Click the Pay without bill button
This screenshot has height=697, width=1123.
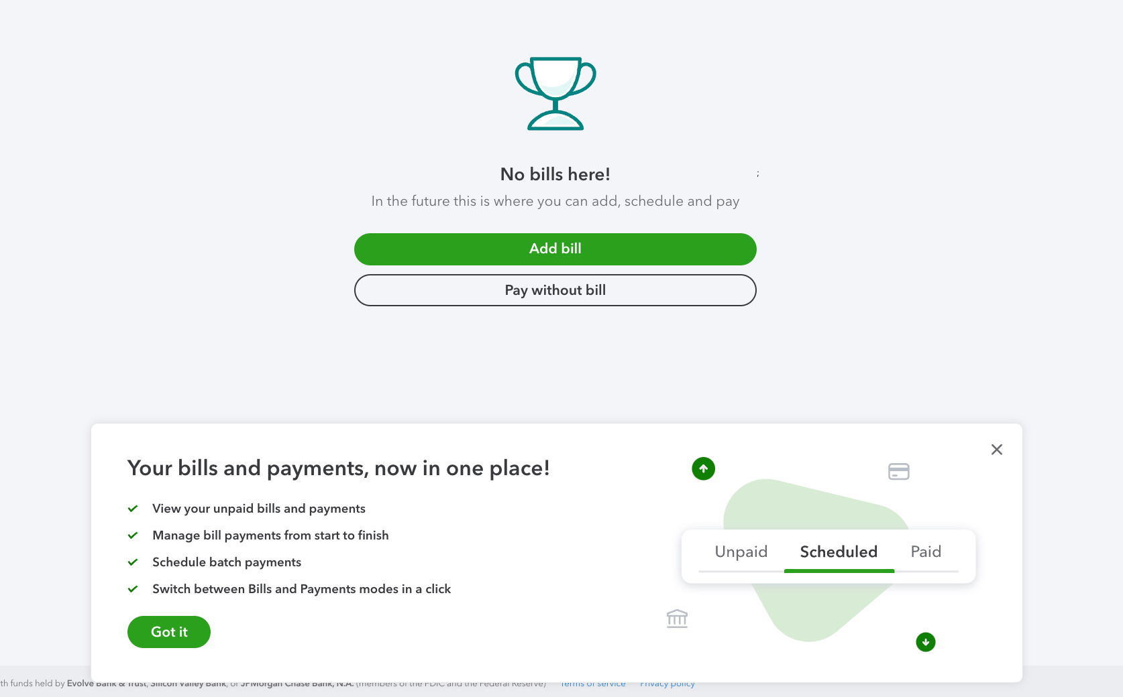click(555, 290)
